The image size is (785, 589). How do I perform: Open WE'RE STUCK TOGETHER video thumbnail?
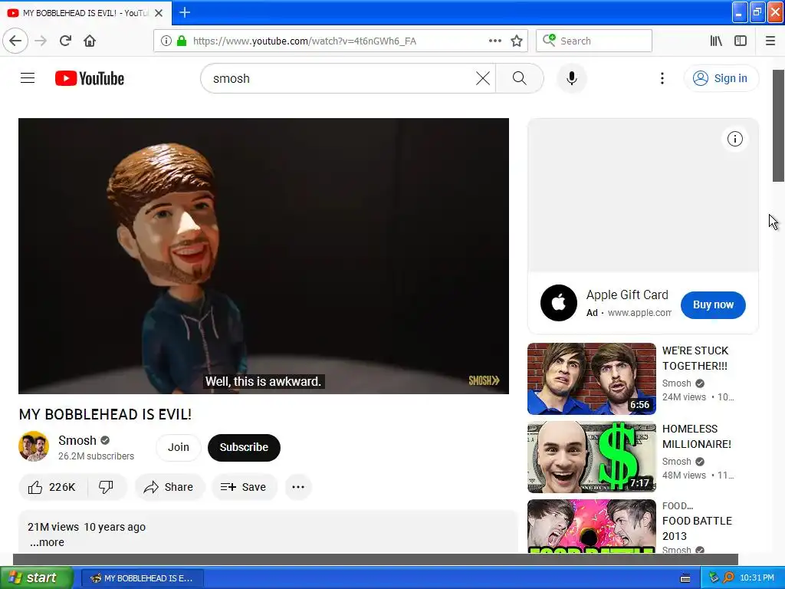click(x=591, y=379)
